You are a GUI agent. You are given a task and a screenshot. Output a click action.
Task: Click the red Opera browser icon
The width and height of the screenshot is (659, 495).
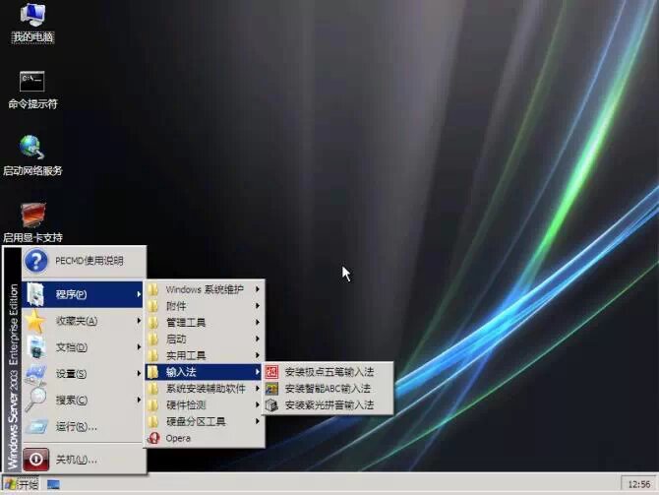153,438
